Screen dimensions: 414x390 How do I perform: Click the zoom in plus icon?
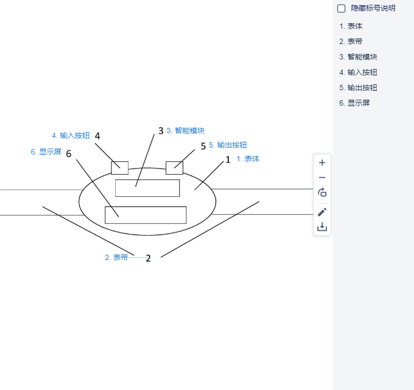[322, 163]
